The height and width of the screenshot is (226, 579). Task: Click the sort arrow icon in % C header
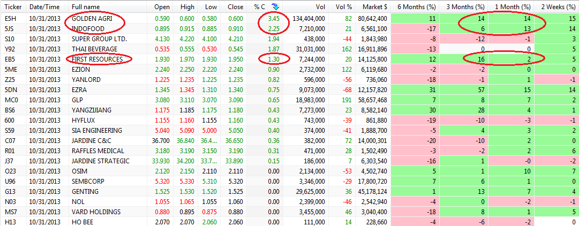click(275, 6)
